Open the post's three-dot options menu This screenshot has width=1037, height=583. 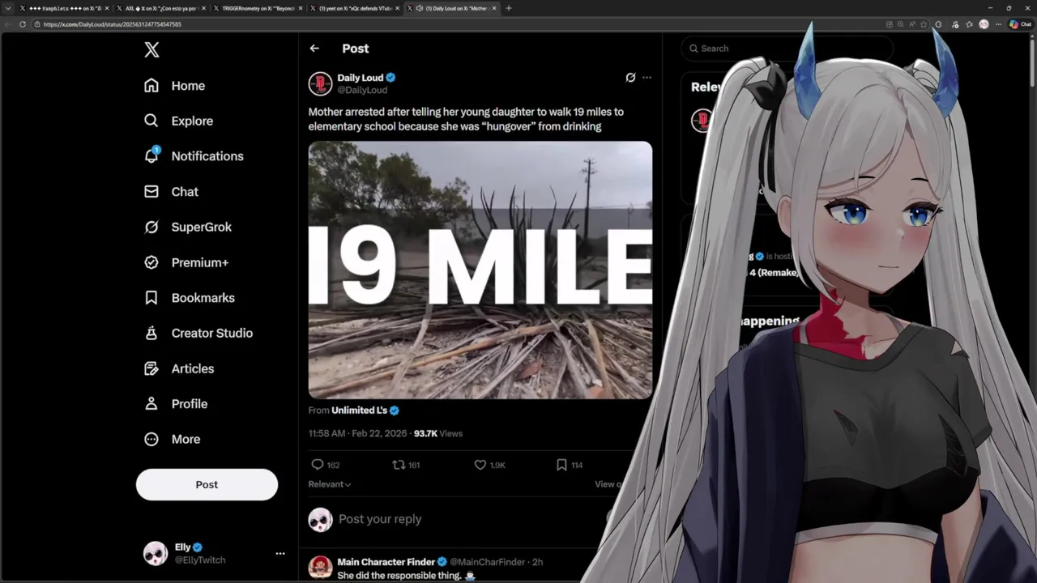[647, 78]
